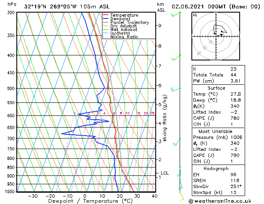Click the PW (cm) value 3.61
The height and width of the screenshot is (204, 264).
235,81
